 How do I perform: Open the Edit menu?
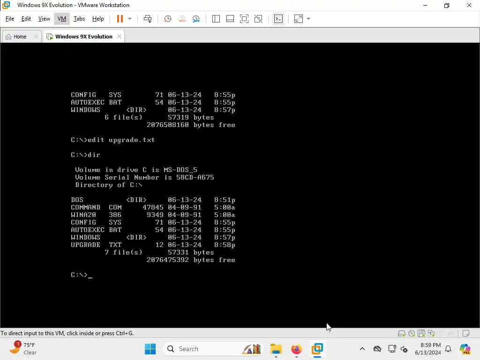pyautogui.click(x=26, y=19)
